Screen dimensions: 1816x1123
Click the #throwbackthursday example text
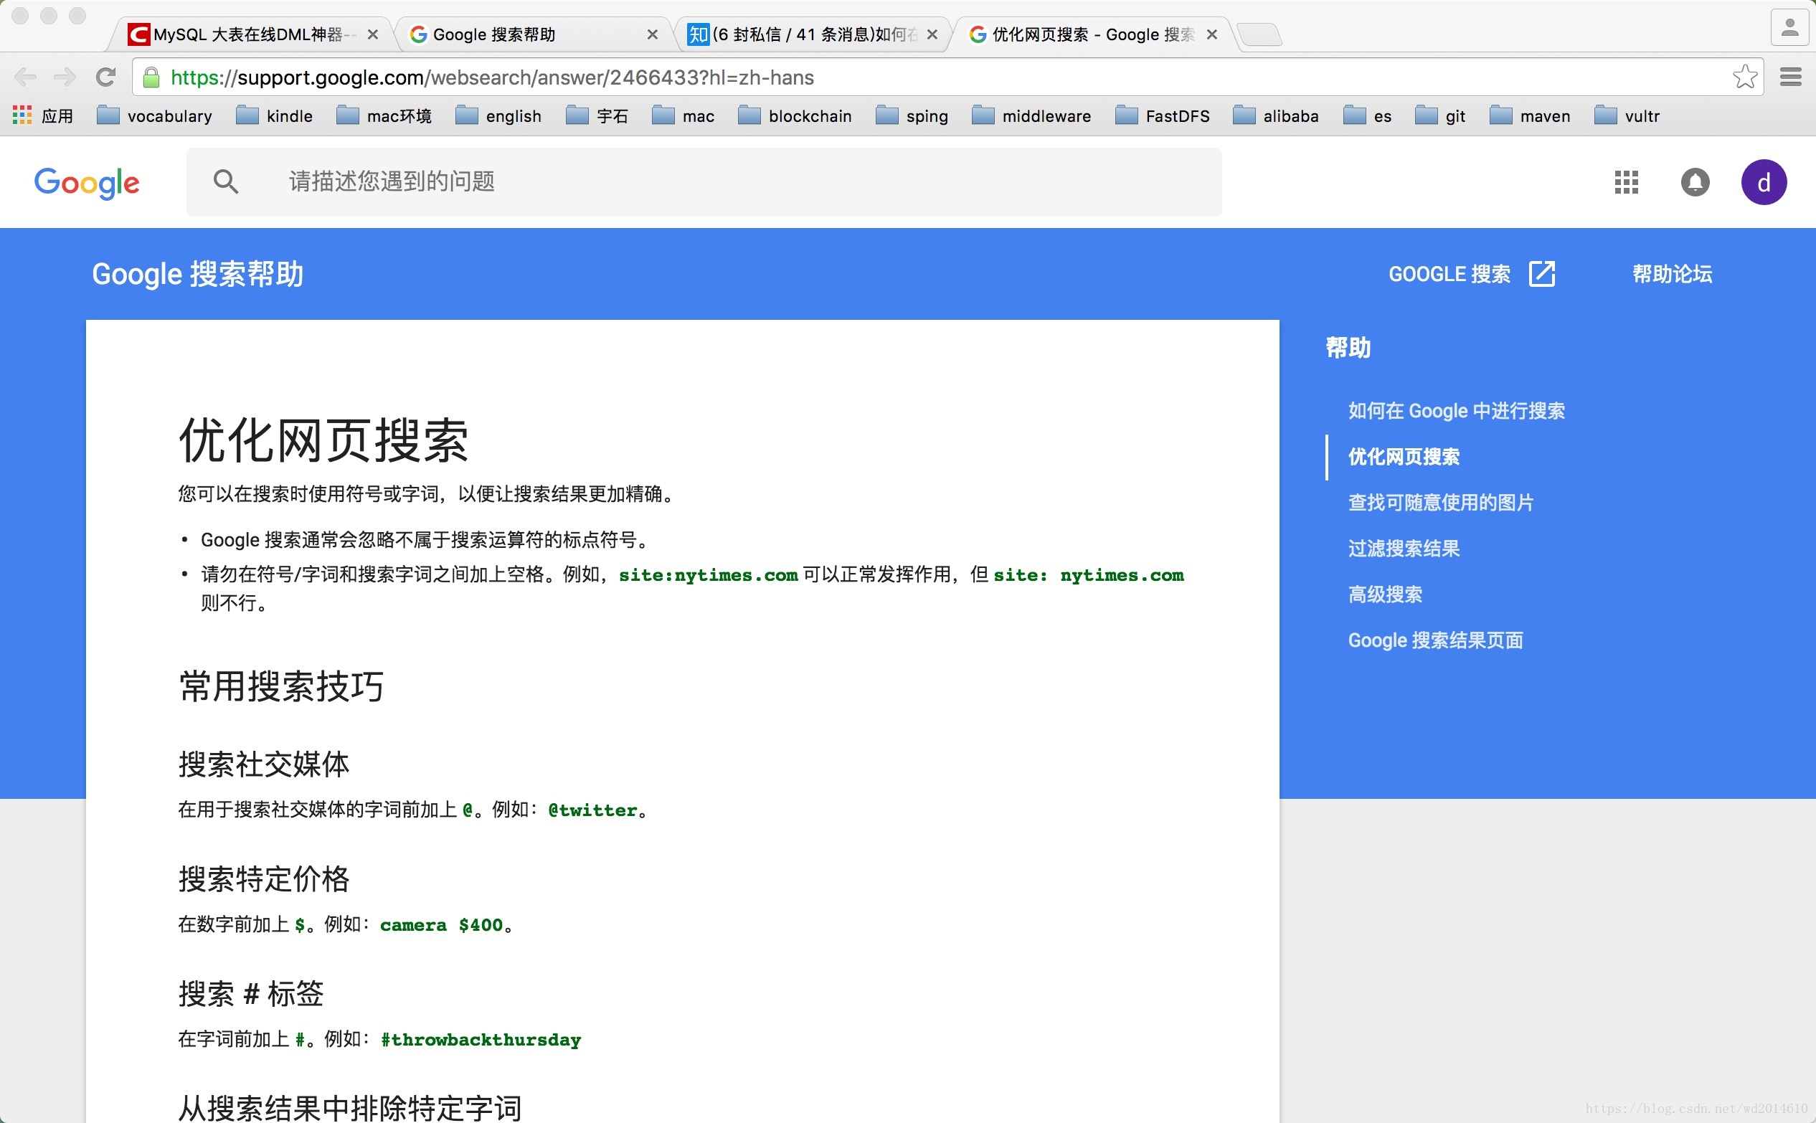coord(481,1040)
